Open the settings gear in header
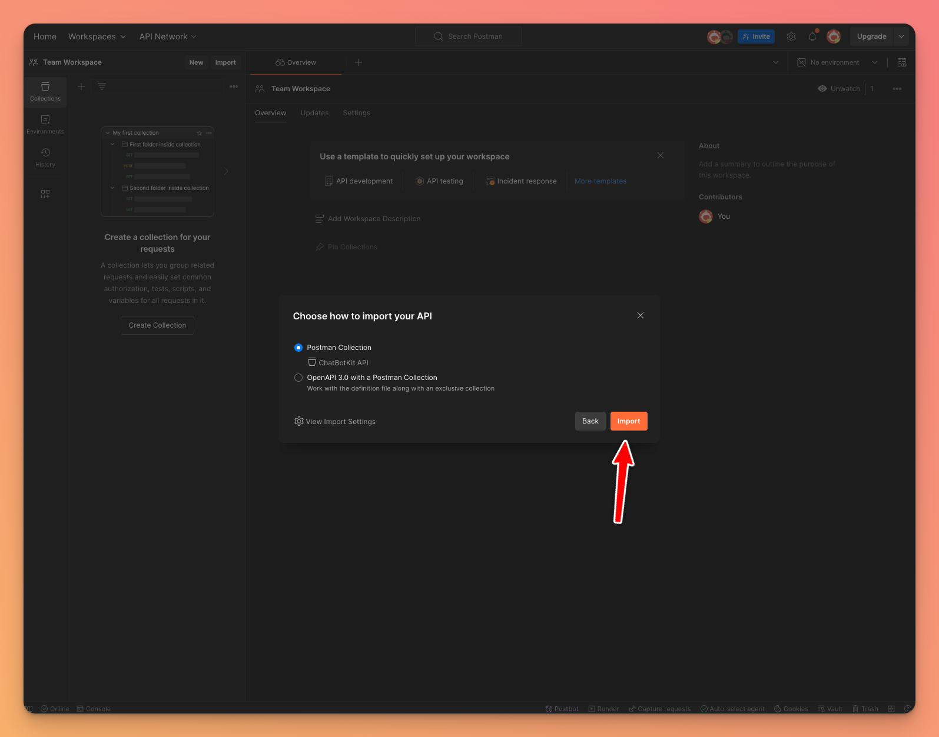 (791, 36)
